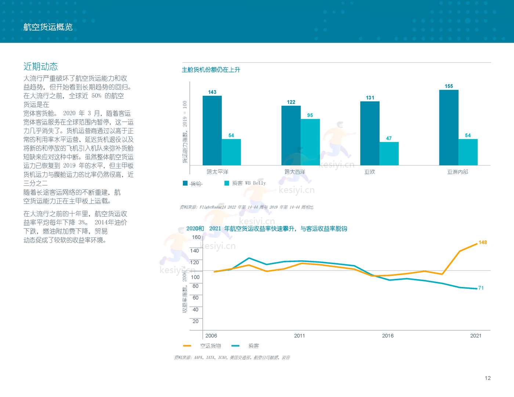Click the bar value label 122
The height and width of the screenshot is (397, 514).
tap(291, 102)
